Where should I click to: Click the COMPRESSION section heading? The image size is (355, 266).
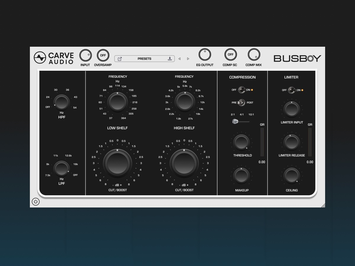[242, 77]
